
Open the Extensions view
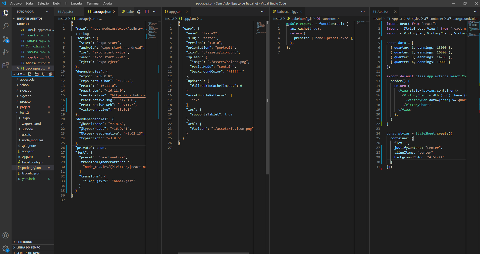tap(6, 65)
